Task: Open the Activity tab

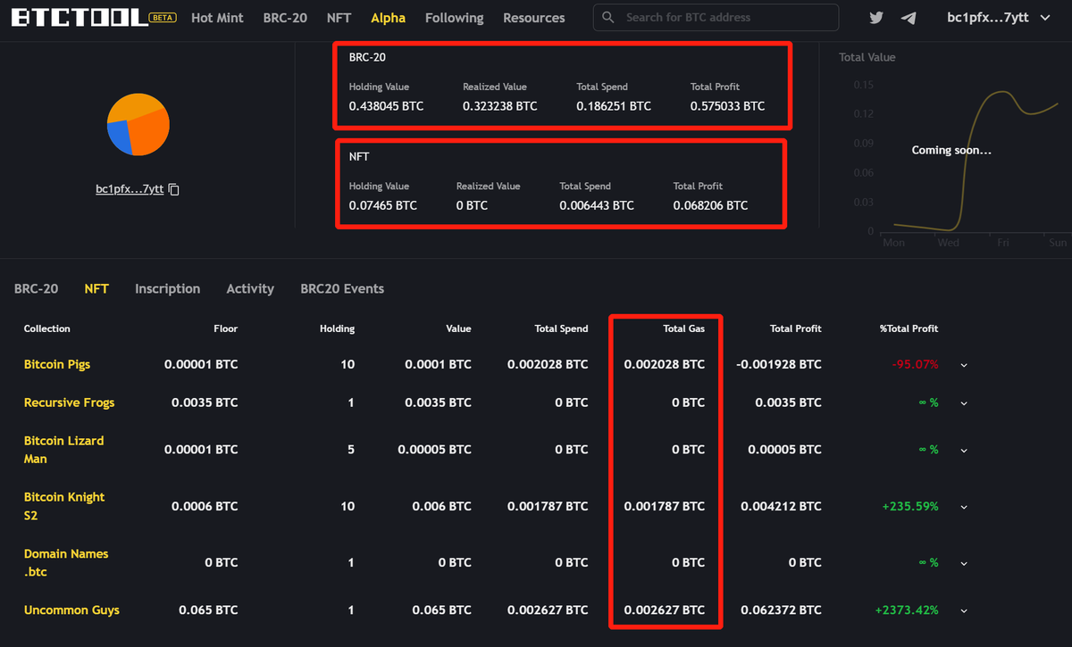Action: [250, 288]
